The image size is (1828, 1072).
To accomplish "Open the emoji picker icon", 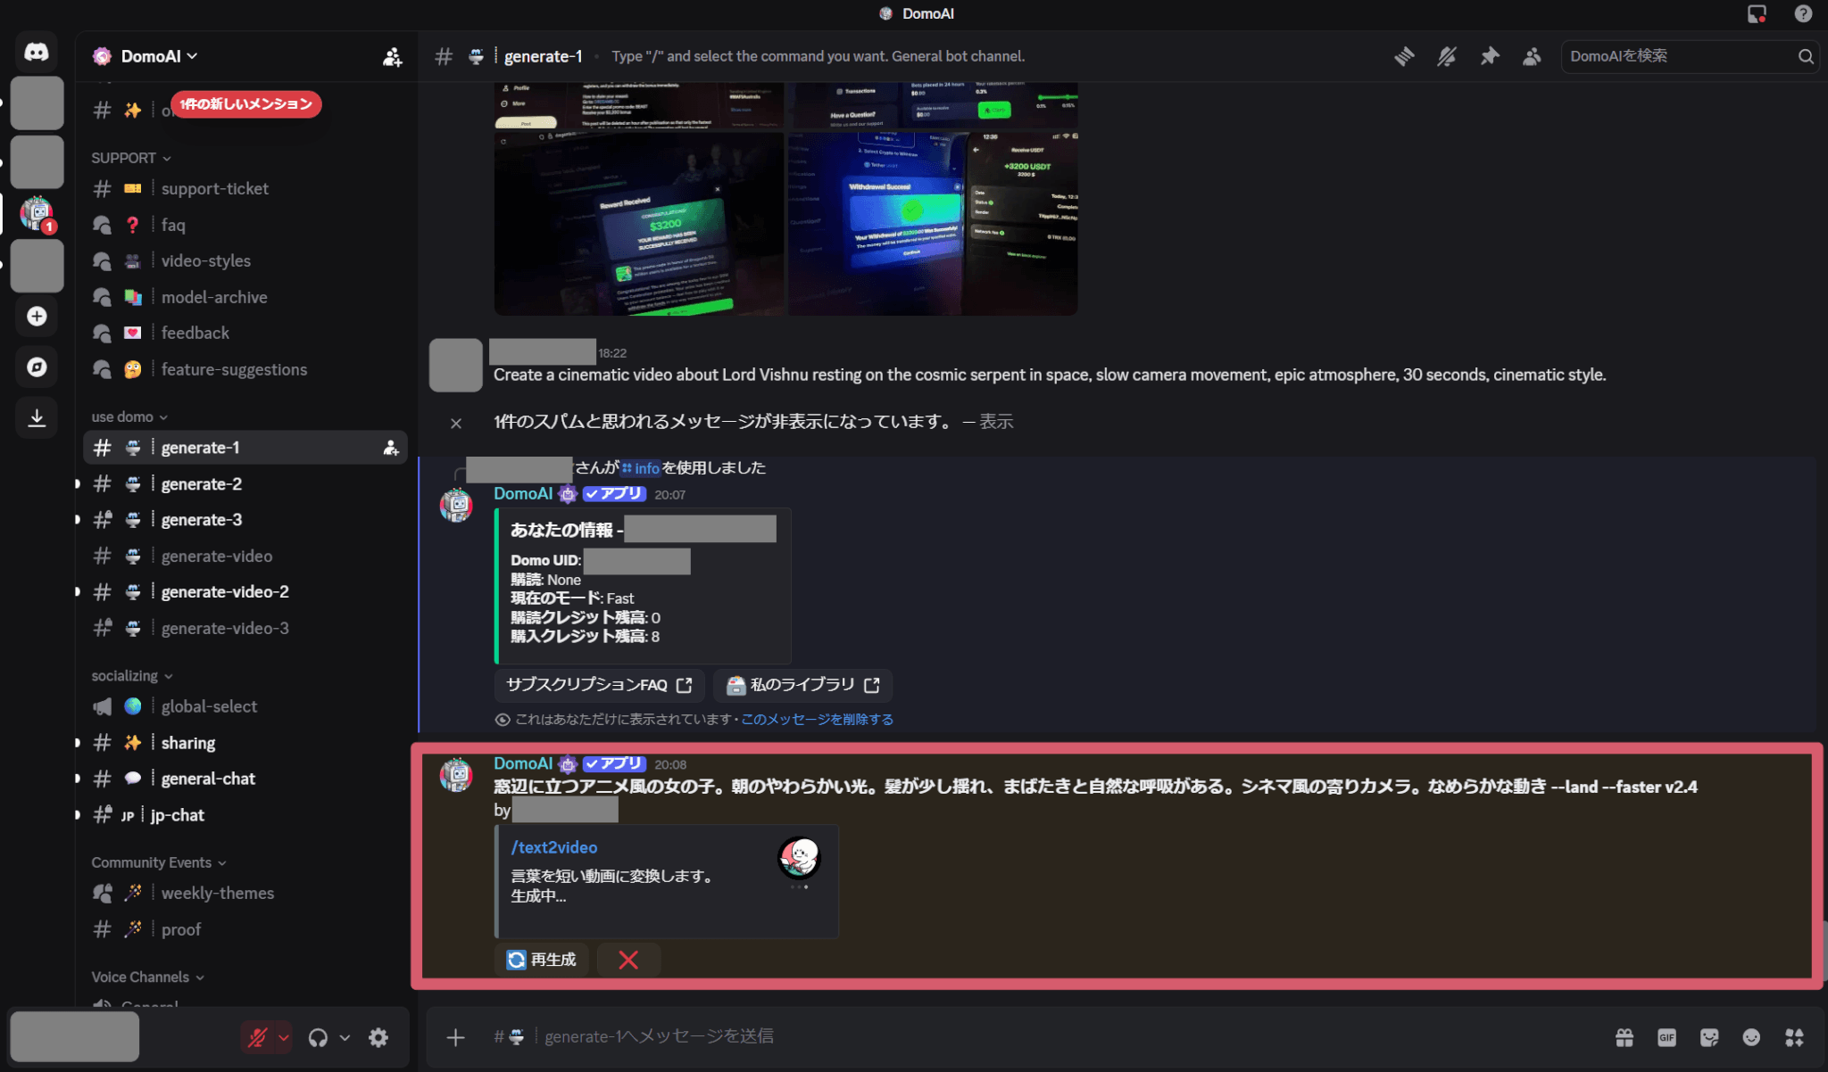I will coord(1751,1037).
